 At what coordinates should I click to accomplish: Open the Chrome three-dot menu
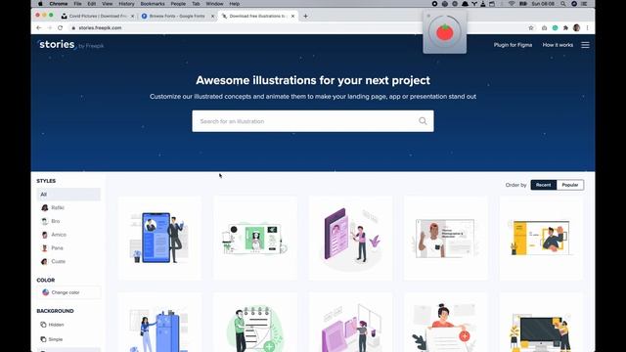[587, 28]
